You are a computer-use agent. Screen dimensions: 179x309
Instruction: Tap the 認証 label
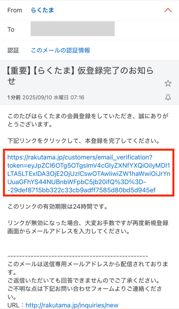point(13,50)
